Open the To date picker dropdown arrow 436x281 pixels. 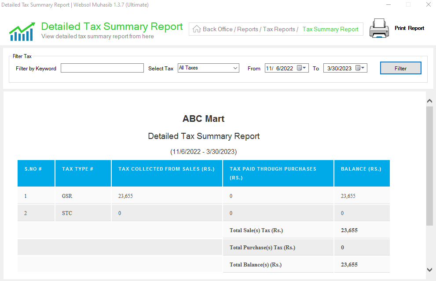pyautogui.click(x=363, y=68)
